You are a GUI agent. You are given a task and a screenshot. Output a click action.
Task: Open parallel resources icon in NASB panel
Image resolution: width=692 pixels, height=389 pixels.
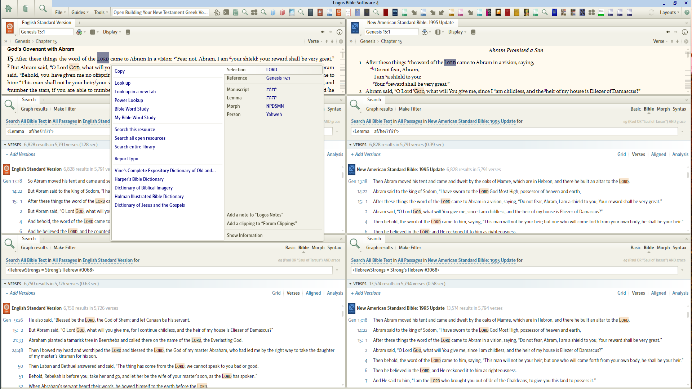pyautogui.click(x=438, y=32)
